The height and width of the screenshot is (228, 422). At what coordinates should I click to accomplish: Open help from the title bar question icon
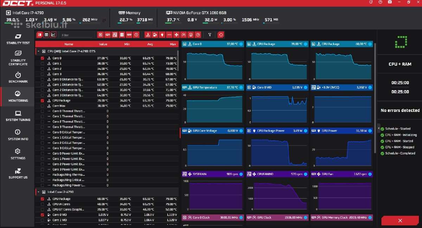(x=380, y=2)
